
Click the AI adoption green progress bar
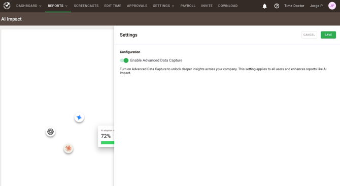tap(108, 143)
